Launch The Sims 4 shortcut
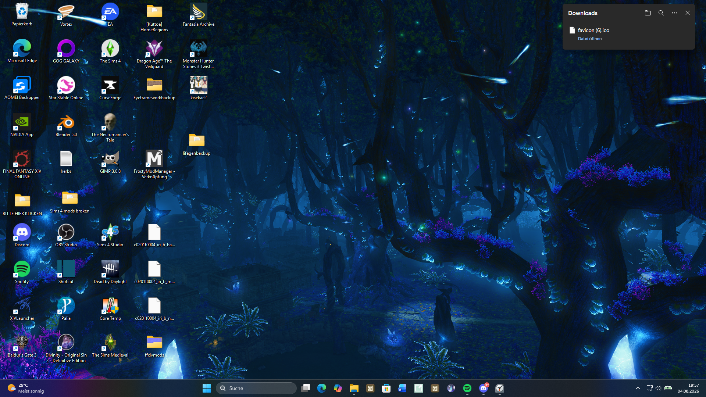This screenshot has height=397, width=706. pos(110,51)
